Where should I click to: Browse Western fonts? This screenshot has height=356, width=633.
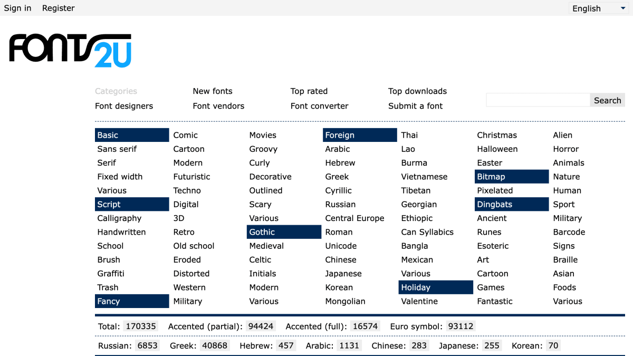coord(189,287)
